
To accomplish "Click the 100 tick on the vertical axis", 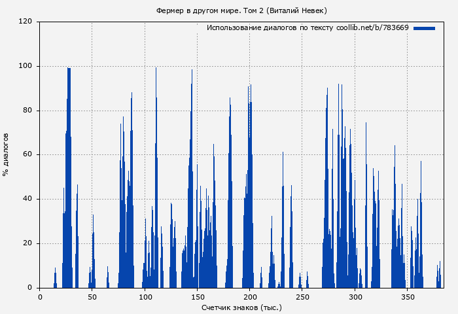I will pyautogui.click(x=26, y=66).
